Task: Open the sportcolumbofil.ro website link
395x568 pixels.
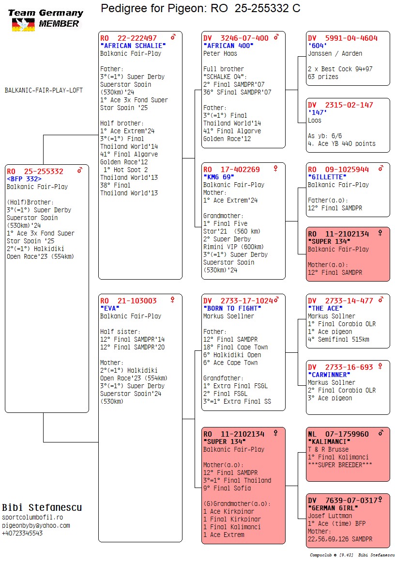Action: (x=32, y=518)
